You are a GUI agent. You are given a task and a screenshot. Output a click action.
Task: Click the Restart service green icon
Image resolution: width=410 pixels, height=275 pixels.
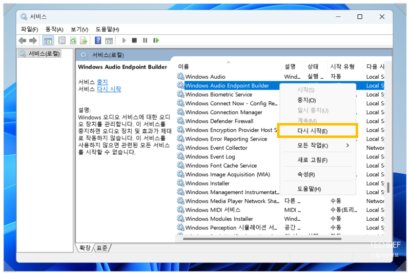coord(156,40)
